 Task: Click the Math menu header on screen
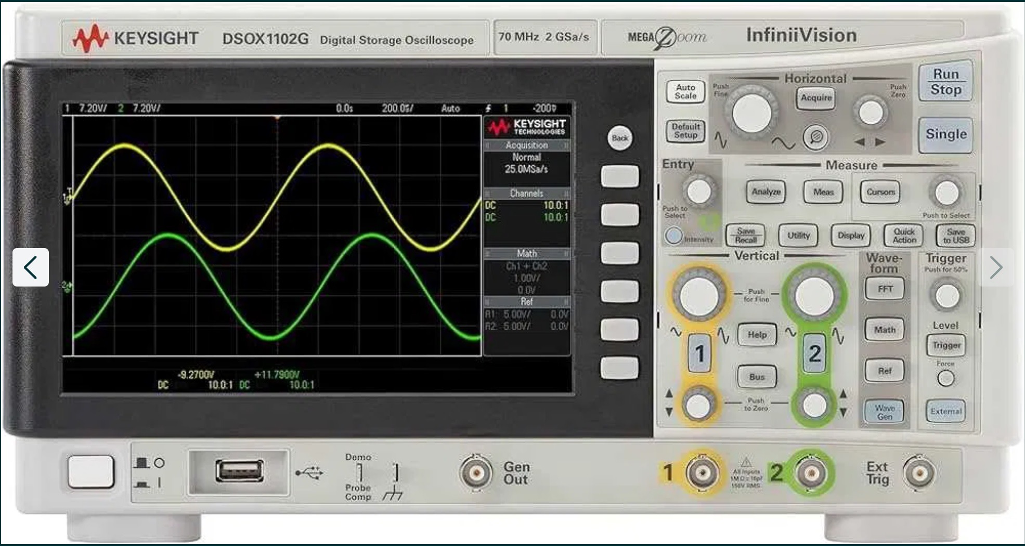pos(527,254)
